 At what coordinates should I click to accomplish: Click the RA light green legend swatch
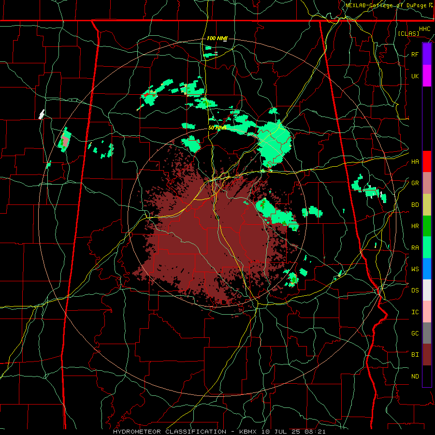(x=427, y=247)
